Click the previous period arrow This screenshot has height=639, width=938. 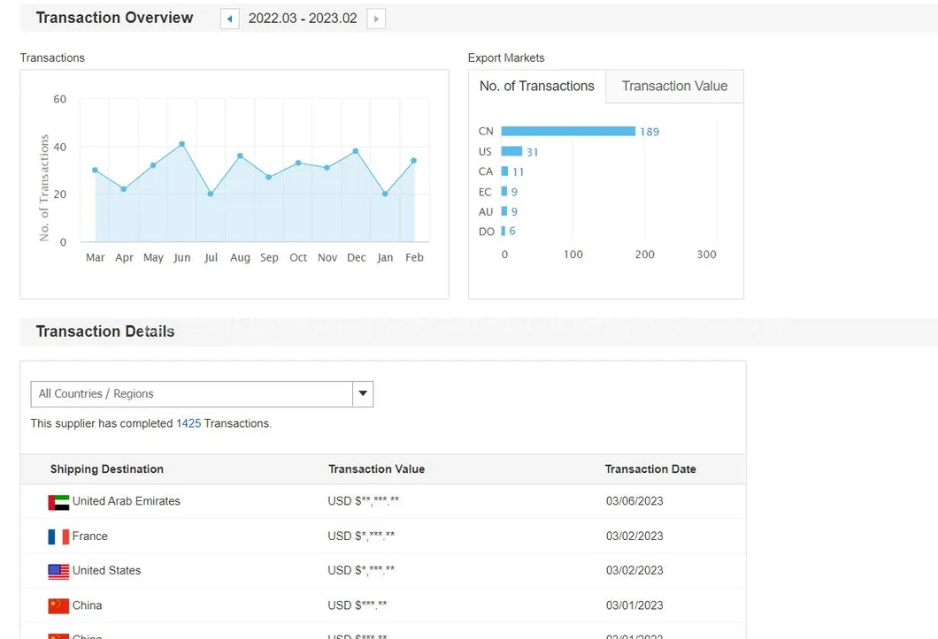point(230,19)
